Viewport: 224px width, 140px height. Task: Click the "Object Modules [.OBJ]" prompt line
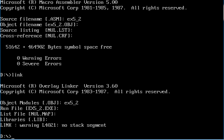coord(39,103)
